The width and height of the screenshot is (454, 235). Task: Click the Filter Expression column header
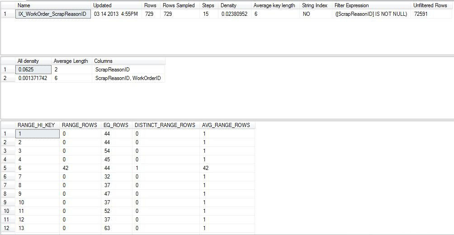(x=372, y=5)
